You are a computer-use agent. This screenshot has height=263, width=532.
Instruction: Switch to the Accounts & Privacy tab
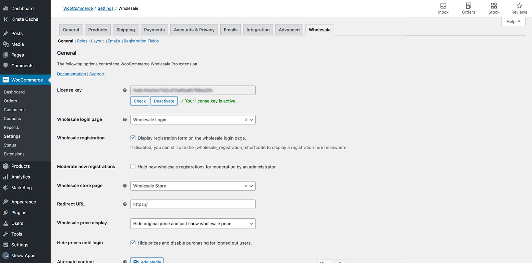[x=194, y=30]
